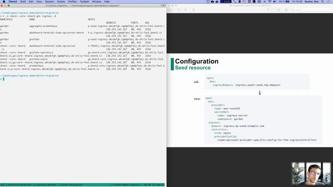Click the battery status icon
The height and width of the screenshot is (187, 333).
point(287,2)
